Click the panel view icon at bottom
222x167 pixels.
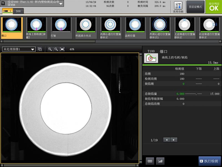point(150,161)
